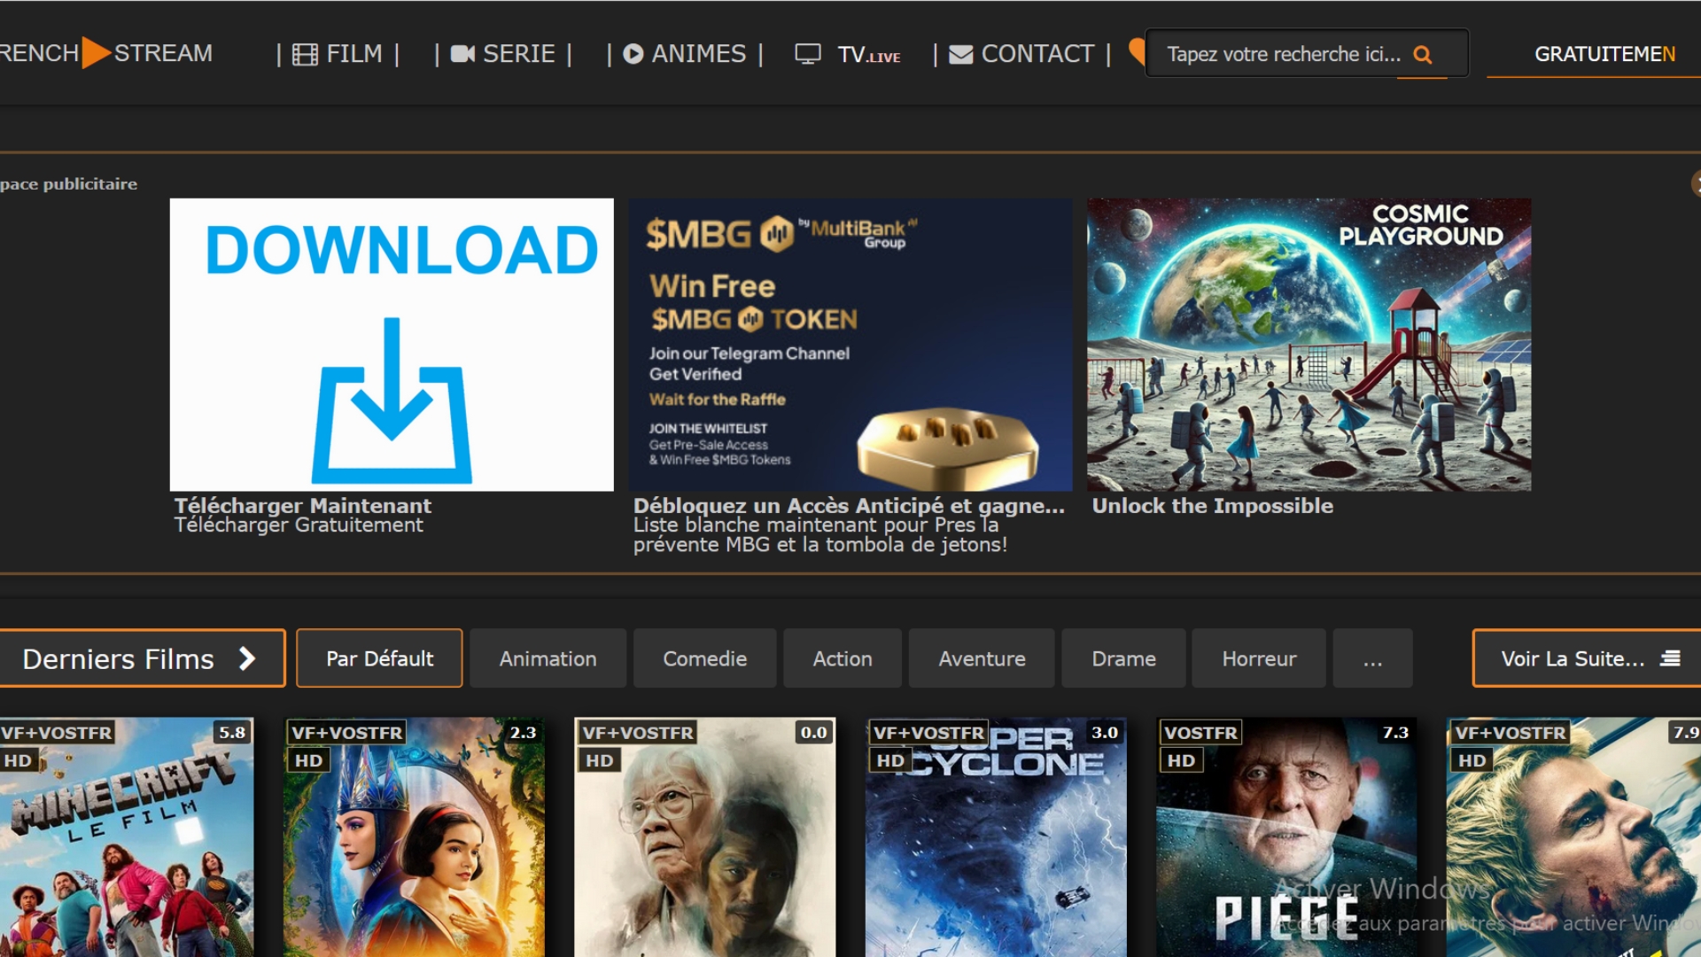Filter films by Horreur genre
1701x957 pixels.
pyautogui.click(x=1258, y=658)
